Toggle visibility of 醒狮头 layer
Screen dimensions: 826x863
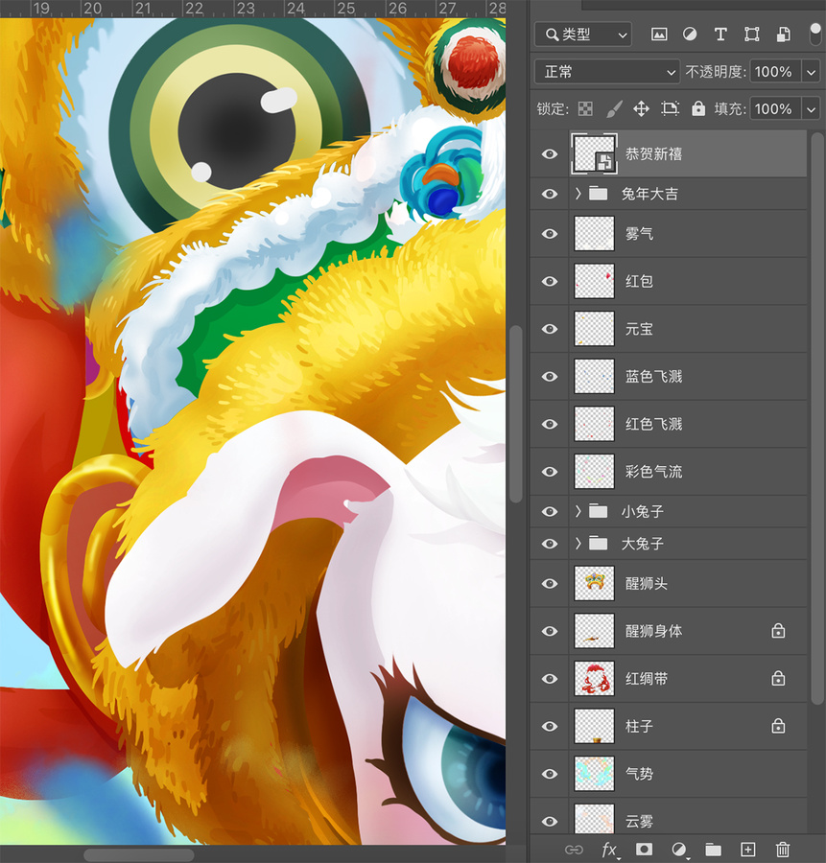pyautogui.click(x=550, y=583)
